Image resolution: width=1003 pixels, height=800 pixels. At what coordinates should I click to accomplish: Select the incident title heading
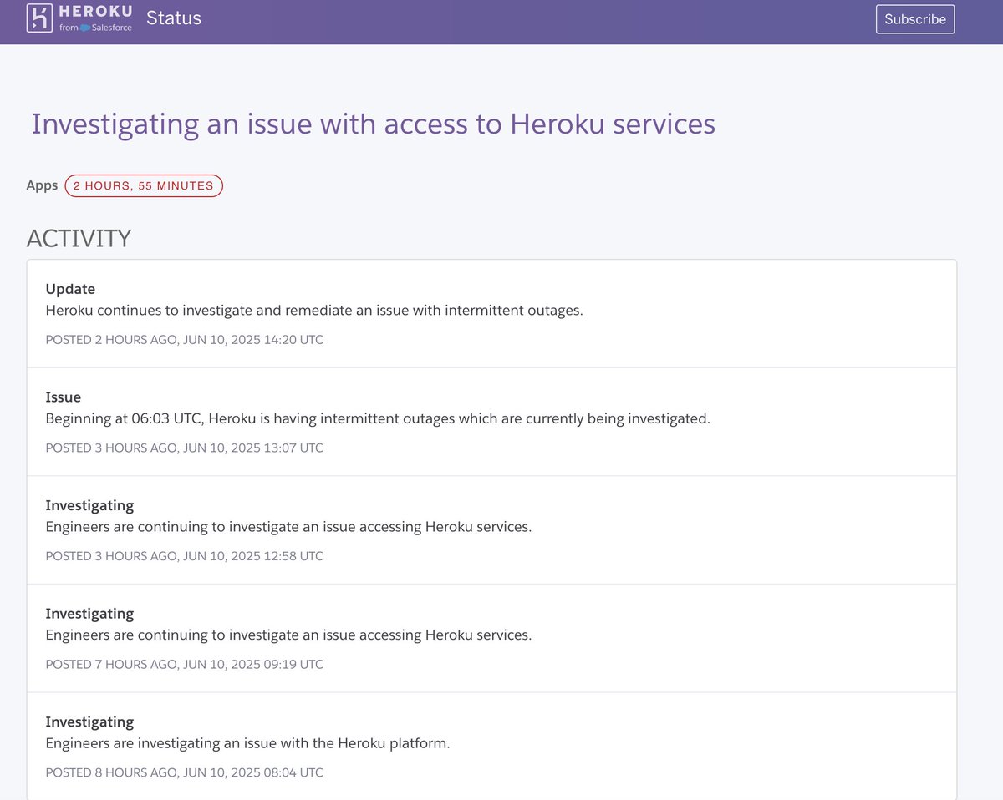click(374, 124)
